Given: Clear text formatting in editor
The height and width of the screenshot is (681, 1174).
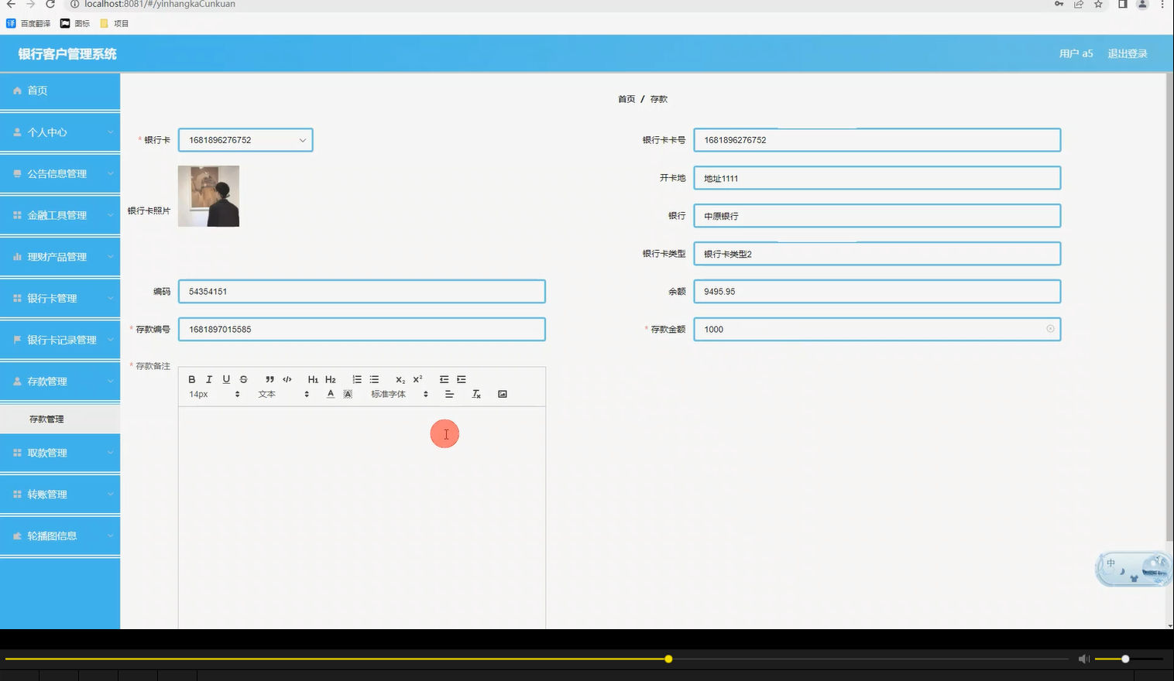Looking at the screenshot, I should click(x=476, y=394).
